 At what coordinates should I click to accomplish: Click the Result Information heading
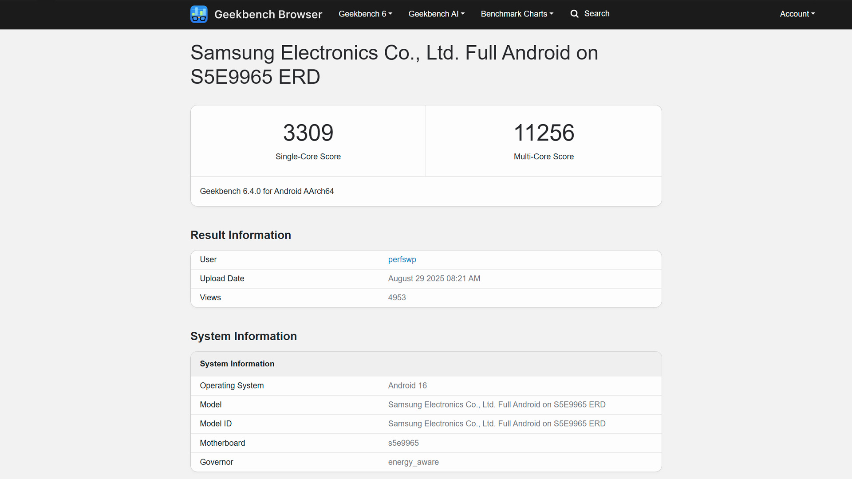tap(241, 235)
